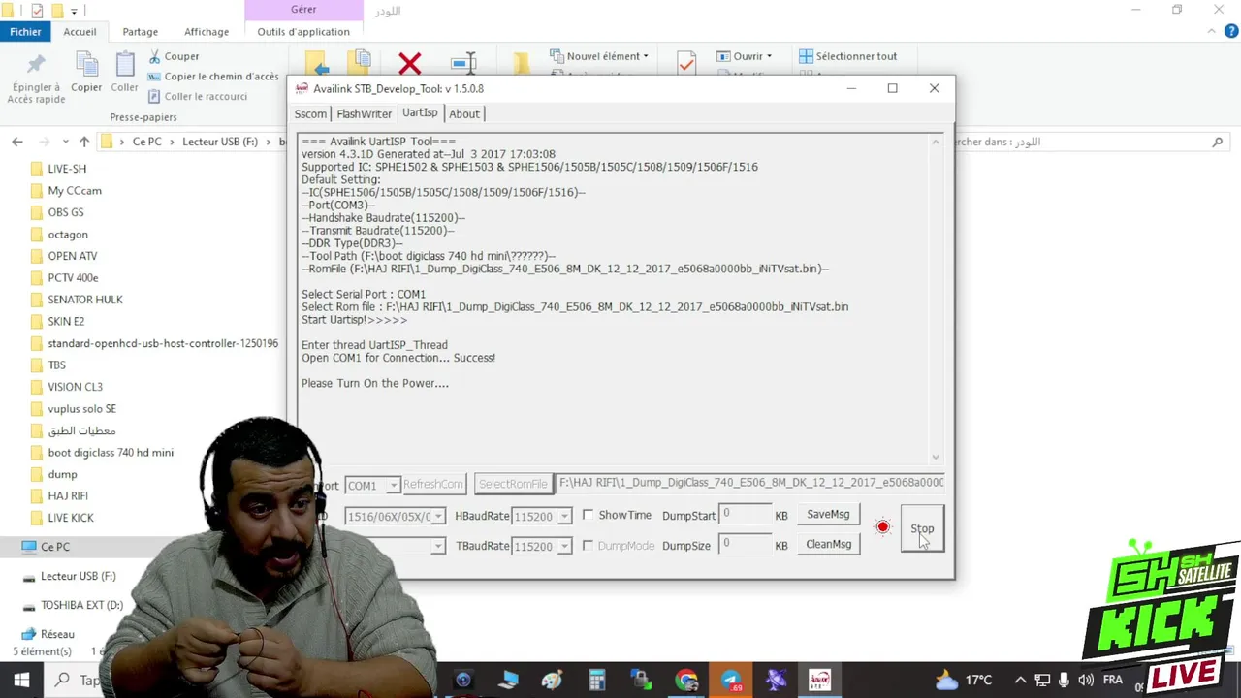Image resolution: width=1241 pixels, height=698 pixels.
Task: Open the Nouvel élément dropdown
Action: point(600,56)
